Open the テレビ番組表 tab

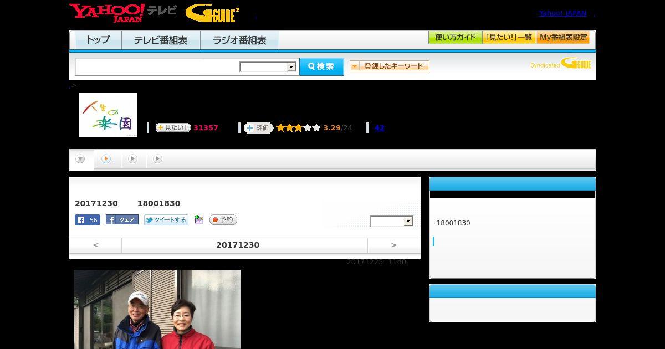coord(161,40)
